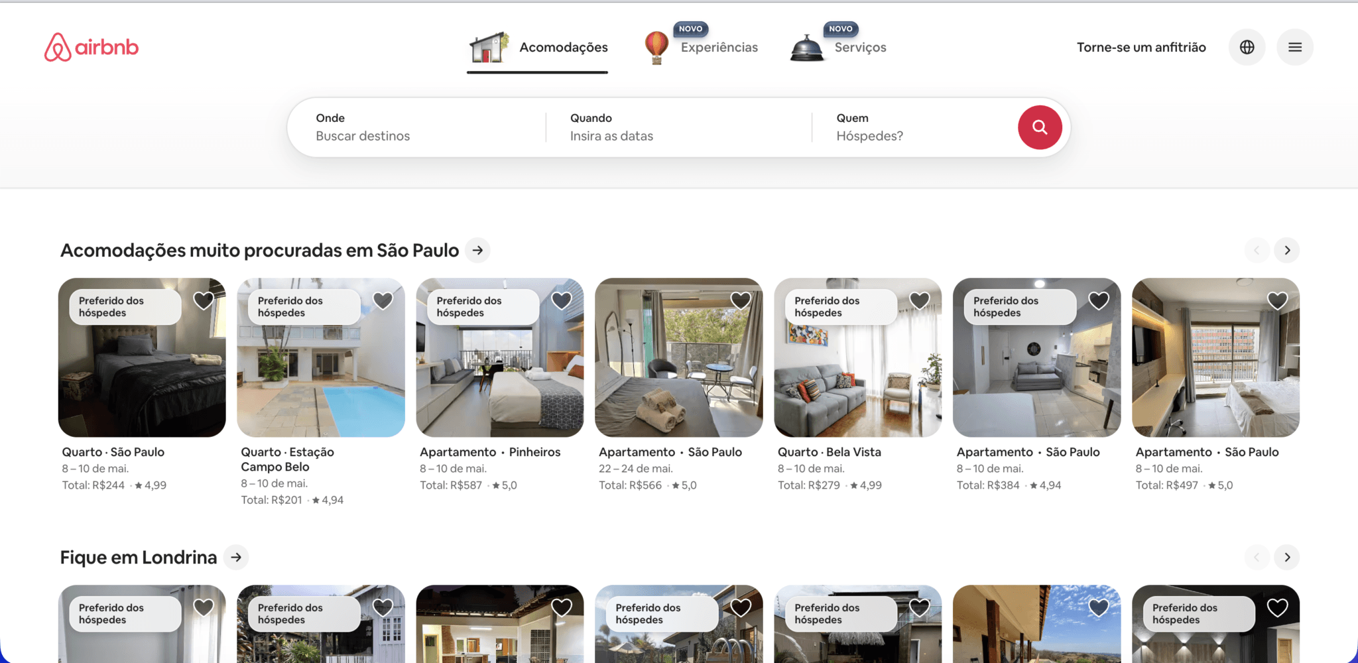Favorite the Apartamento · São Paulo R$566 listing

click(x=741, y=300)
